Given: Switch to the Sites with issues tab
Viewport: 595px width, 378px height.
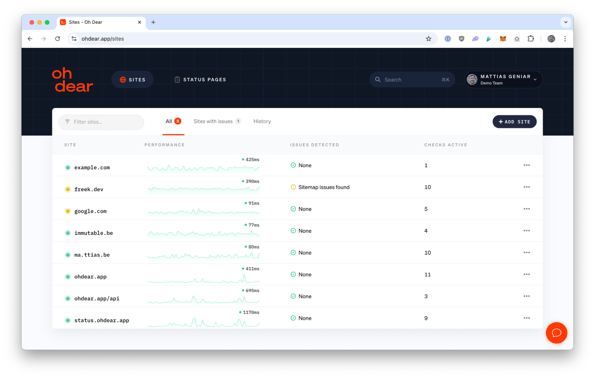Looking at the screenshot, I should (x=213, y=121).
